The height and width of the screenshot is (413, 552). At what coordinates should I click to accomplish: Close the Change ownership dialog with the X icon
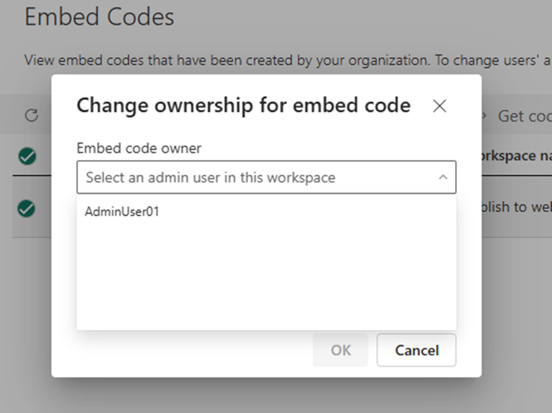(x=440, y=106)
